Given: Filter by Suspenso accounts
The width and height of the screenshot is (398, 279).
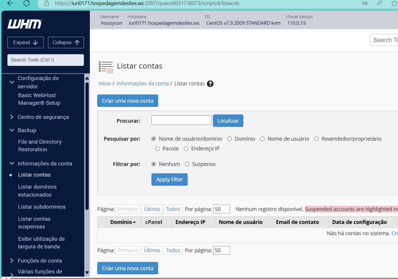Looking at the screenshot, I should click(187, 164).
